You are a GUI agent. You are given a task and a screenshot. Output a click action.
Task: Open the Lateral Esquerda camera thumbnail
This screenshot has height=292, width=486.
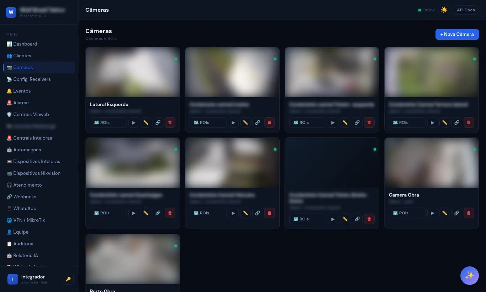click(133, 72)
